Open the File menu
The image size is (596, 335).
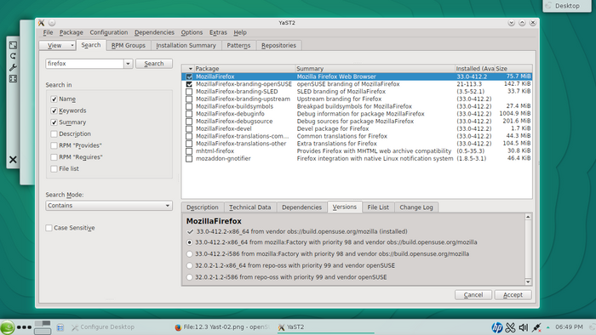(x=48, y=32)
